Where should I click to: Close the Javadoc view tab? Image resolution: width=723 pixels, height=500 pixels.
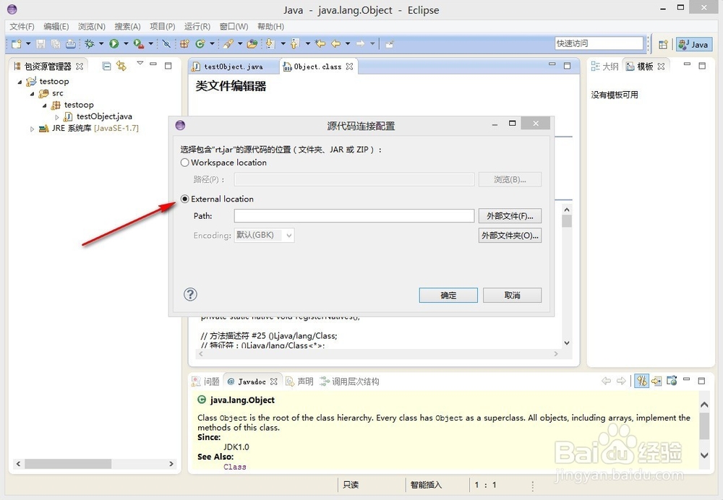274,382
